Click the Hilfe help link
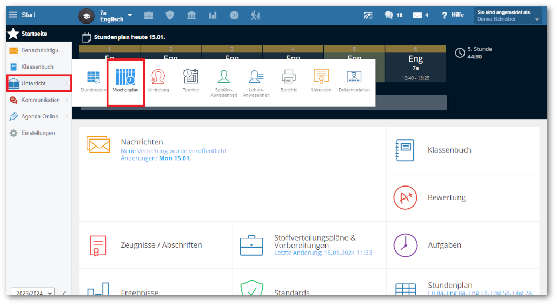Screen dimensions: 557x305 pos(453,15)
